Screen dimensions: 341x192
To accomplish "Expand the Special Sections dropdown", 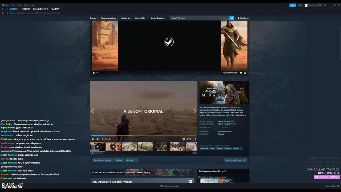I will (158, 18).
